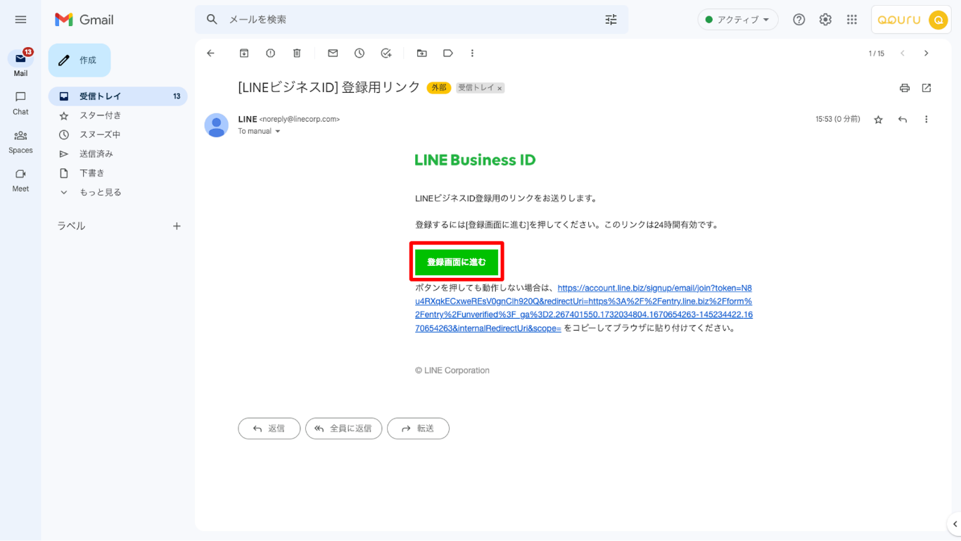Screen dimensions: 961x541
Task: Expand the recipient details arrow beside To manual
Action: (x=278, y=132)
